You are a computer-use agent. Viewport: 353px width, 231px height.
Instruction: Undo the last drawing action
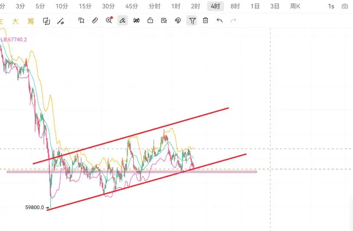coord(220,21)
